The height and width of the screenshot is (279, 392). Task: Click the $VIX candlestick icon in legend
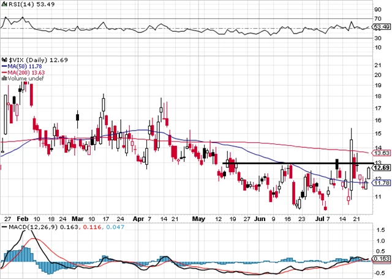pyautogui.click(x=4, y=59)
